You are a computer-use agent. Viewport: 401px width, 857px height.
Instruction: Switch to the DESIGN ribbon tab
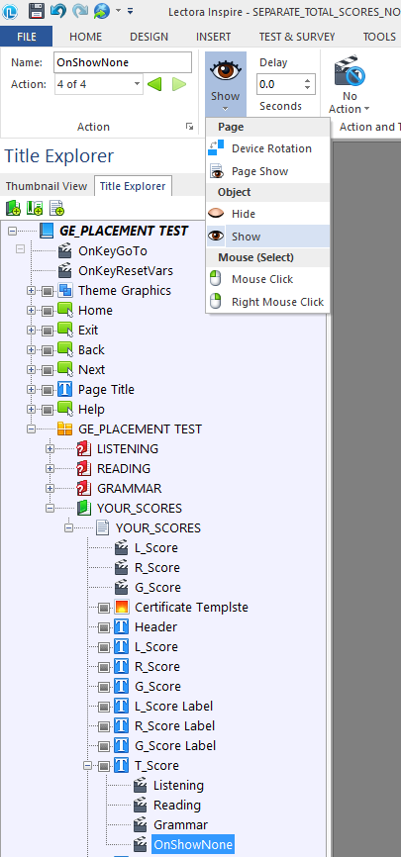point(149,37)
